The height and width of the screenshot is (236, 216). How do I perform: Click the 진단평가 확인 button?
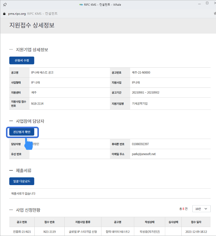click(x=22, y=132)
